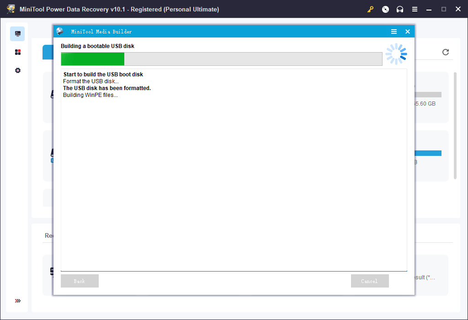
Task: Click the 'Building WinPE files...' line
Action: click(90, 95)
